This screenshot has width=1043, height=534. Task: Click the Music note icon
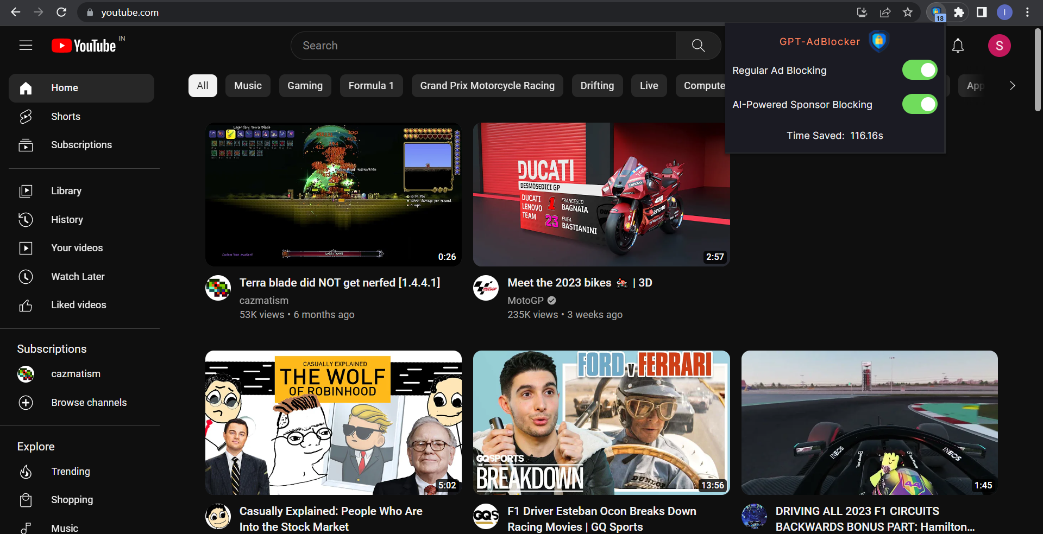[26, 528]
